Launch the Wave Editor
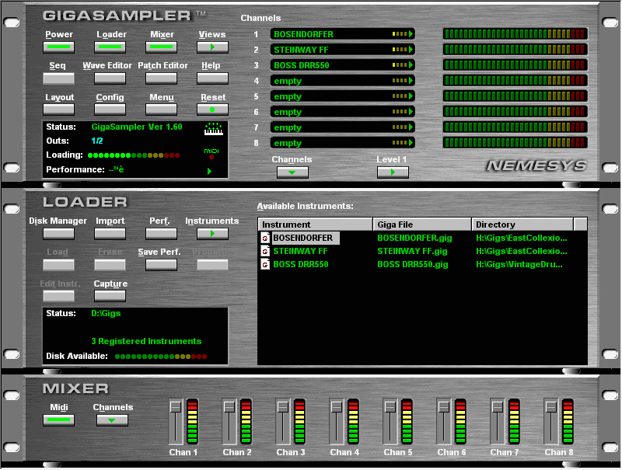Screen dimensions: 622x470 pos(110,78)
